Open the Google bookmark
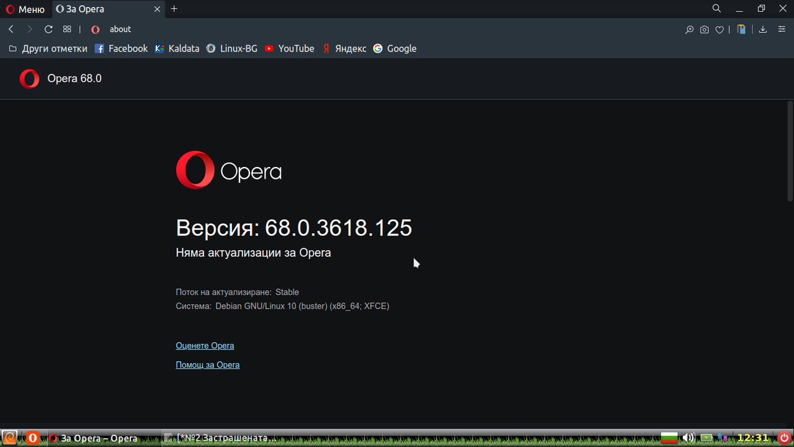 [x=395, y=48]
